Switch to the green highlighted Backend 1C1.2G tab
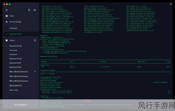Image resolution: width=175 pixels, height=111 pixels. pyautogui.click(x=21, y=34)
